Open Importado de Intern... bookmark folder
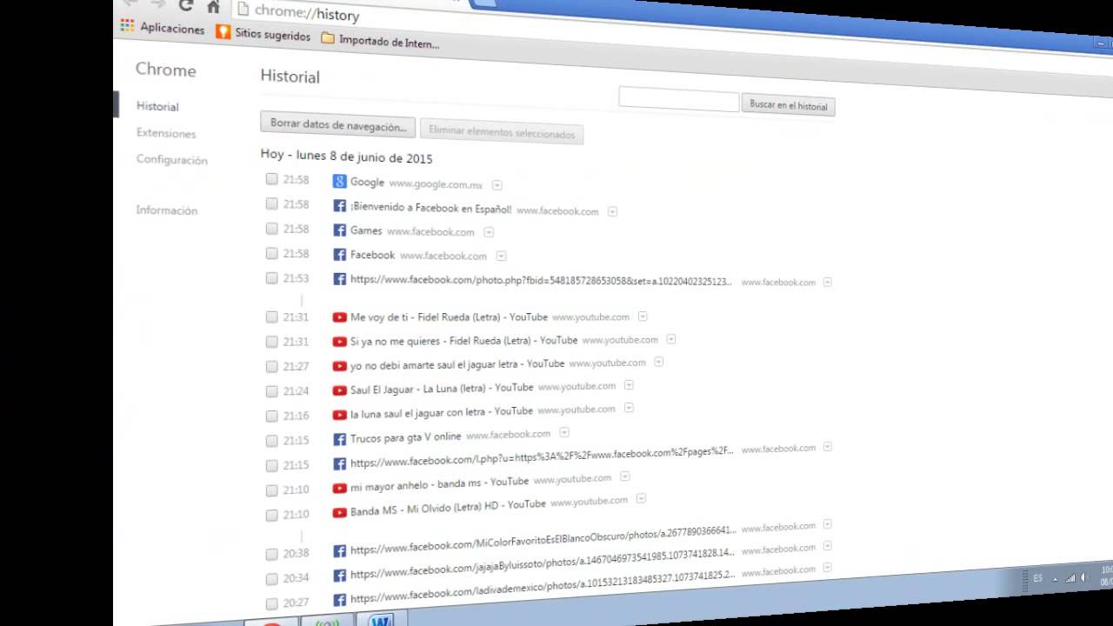 (x=380, y=41)
